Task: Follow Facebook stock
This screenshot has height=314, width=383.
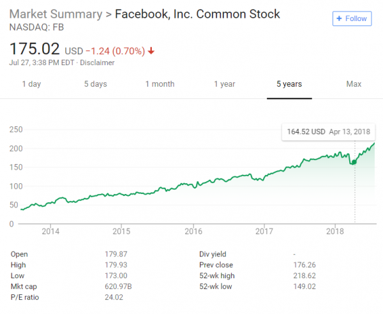Action: pos(352,19)
